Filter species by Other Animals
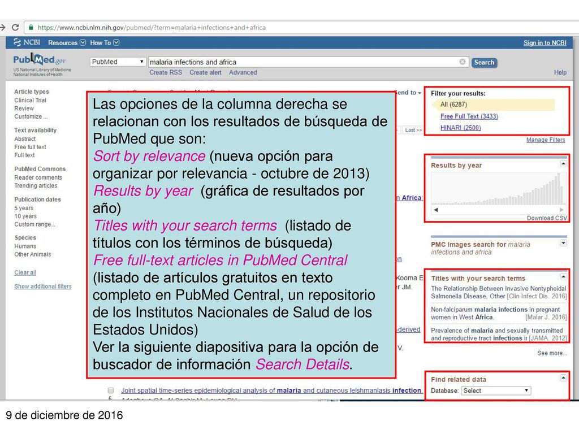579x434 pixels. (32, 255)
